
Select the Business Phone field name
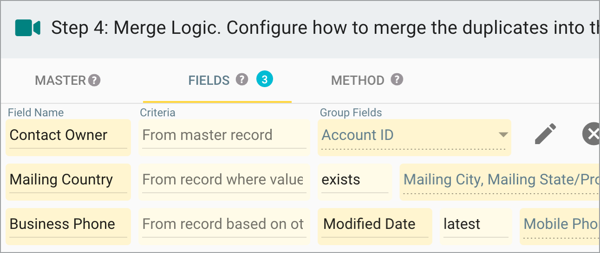tap(68, 227)
